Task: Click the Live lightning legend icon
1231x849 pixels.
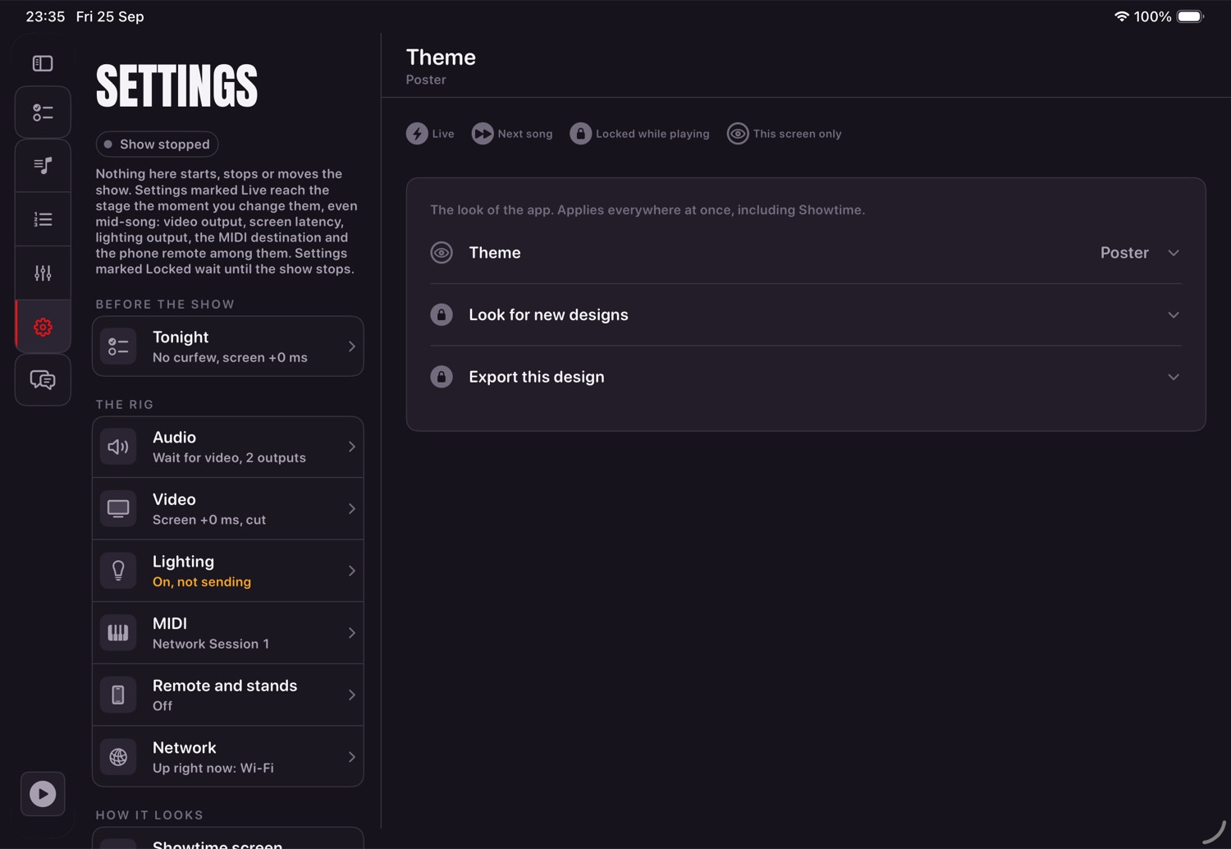Action: click(x=417, y=134)
